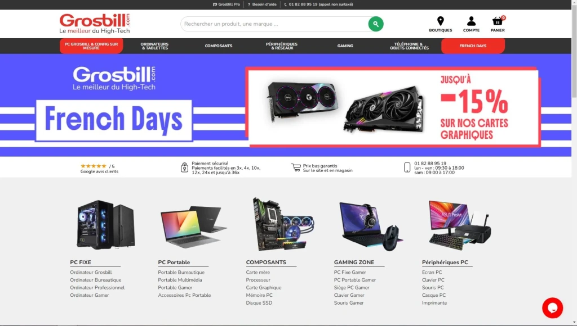
Task: Click the secure payment padlock icon
Action: (x=184, y=167)
